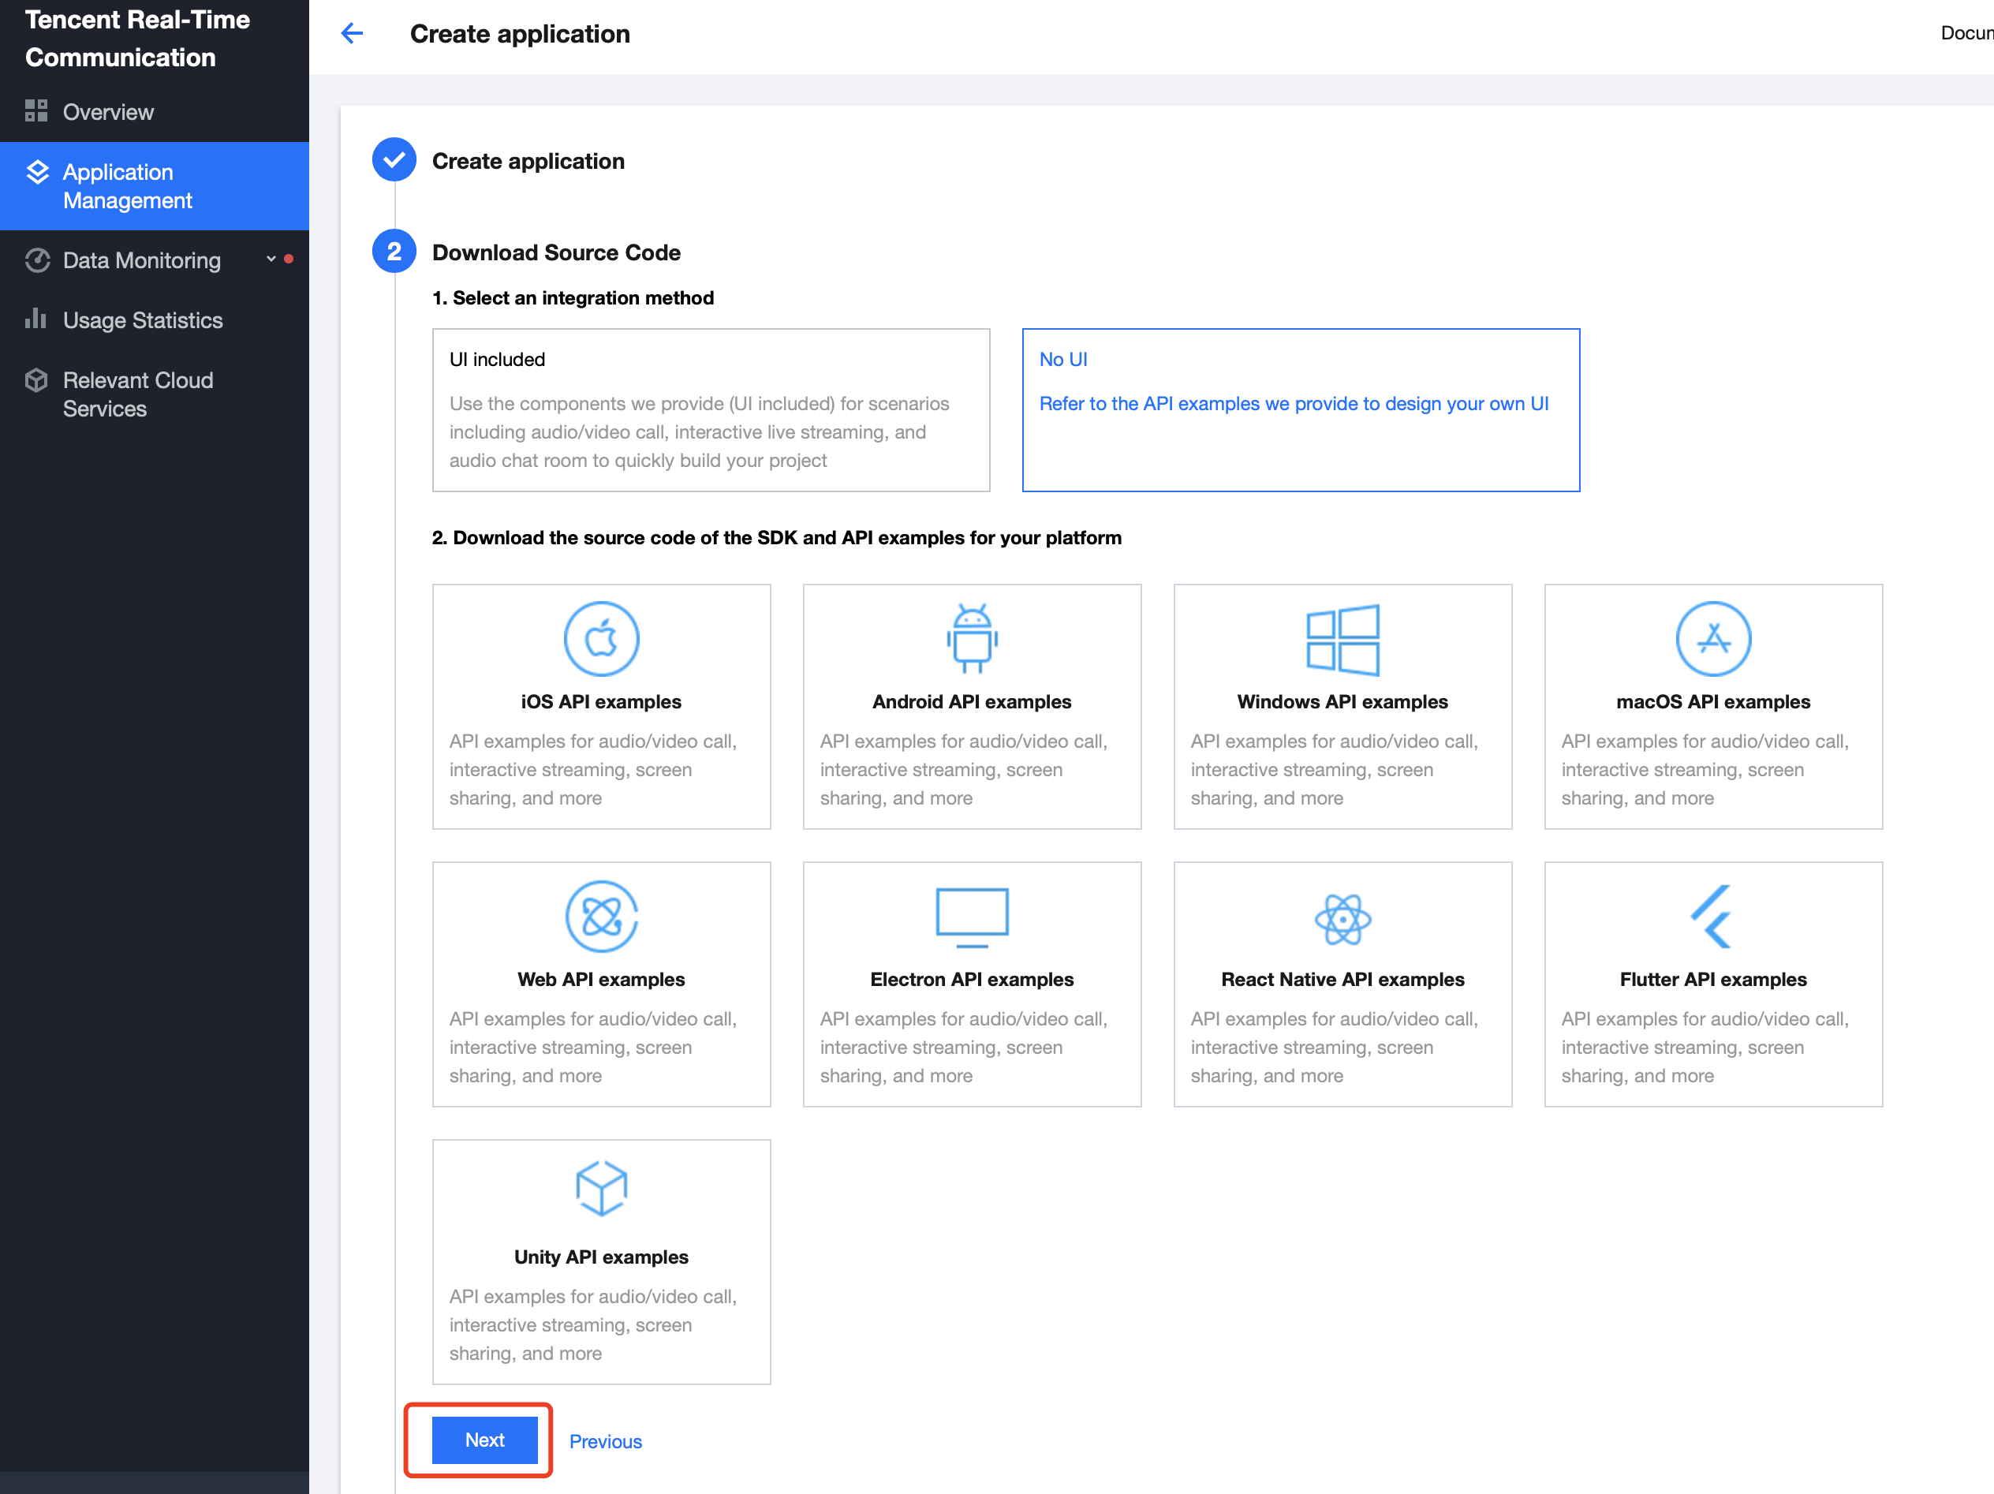Expand the Data Monitoring chevron
1994x1494 pixels.
[271, 259]
